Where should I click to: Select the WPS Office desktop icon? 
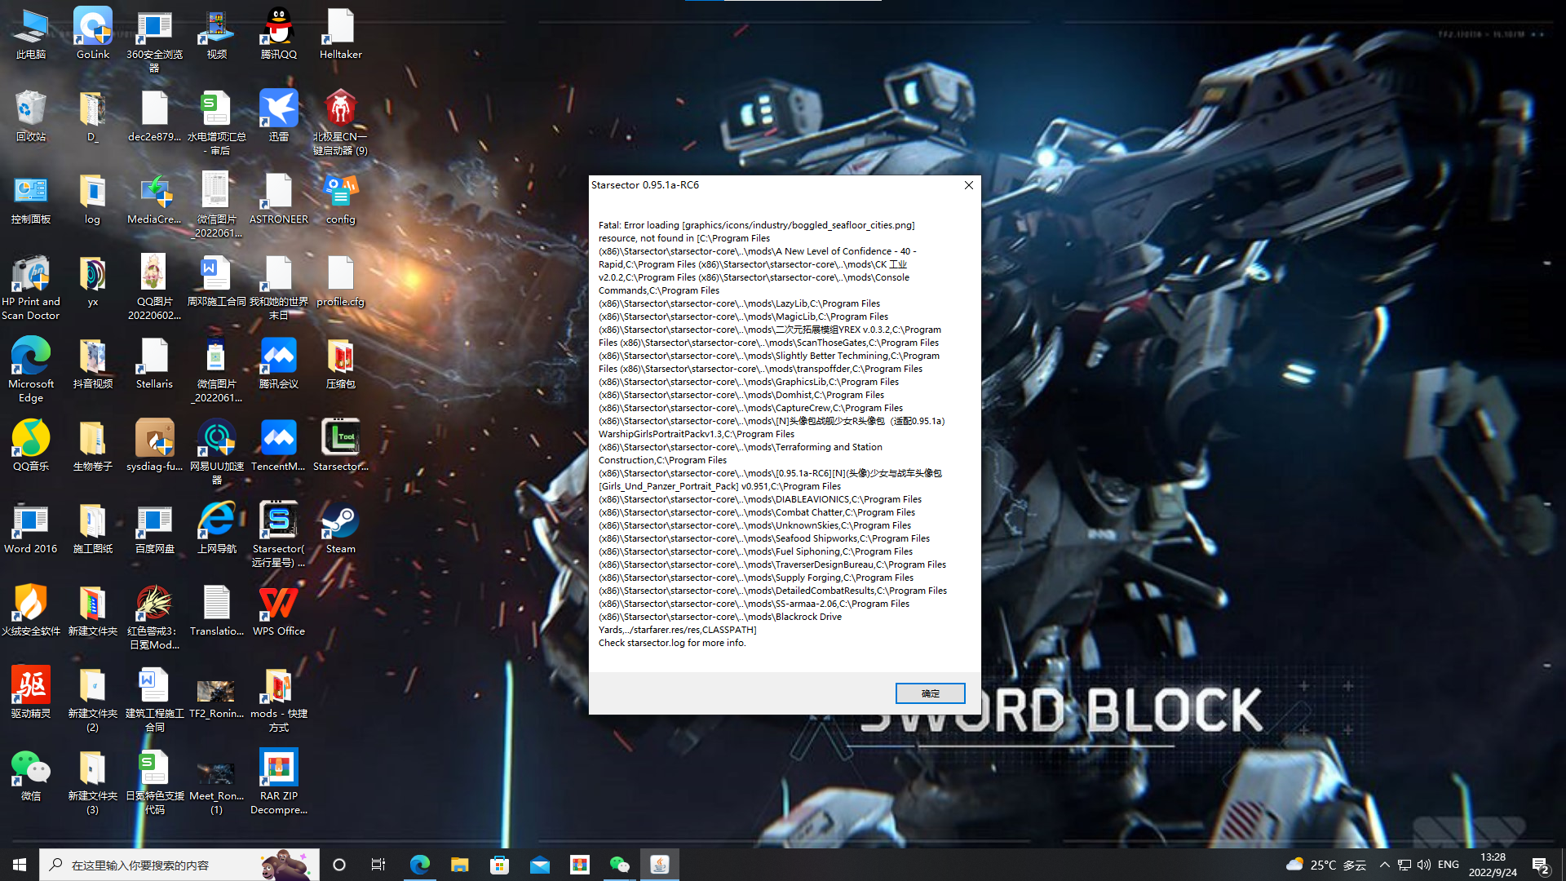click(278, 604)
